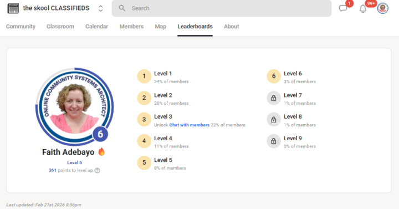The height and width of the screenshot is (209, 399).
Task: Open the profile avatar menu in header
Action: pos(383,8)
